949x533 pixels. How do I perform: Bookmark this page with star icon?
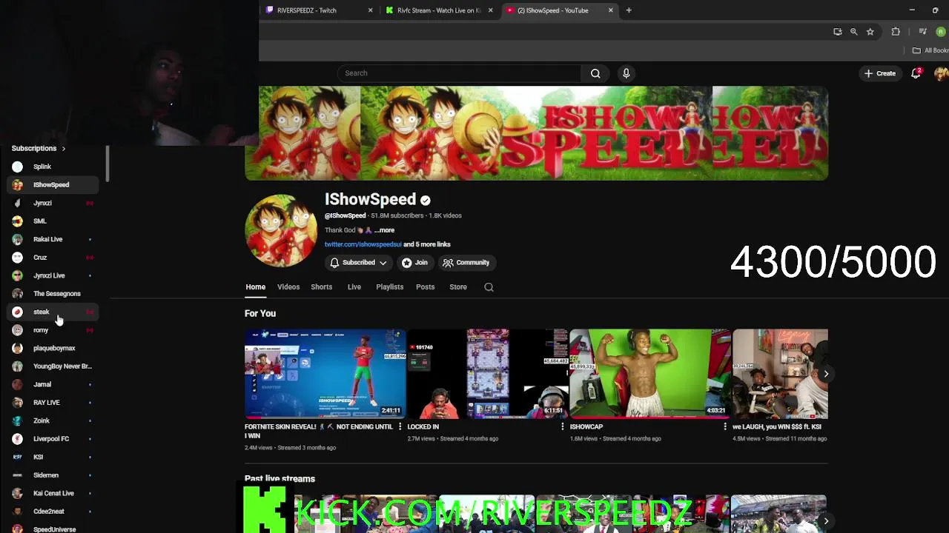coord(870,32)
